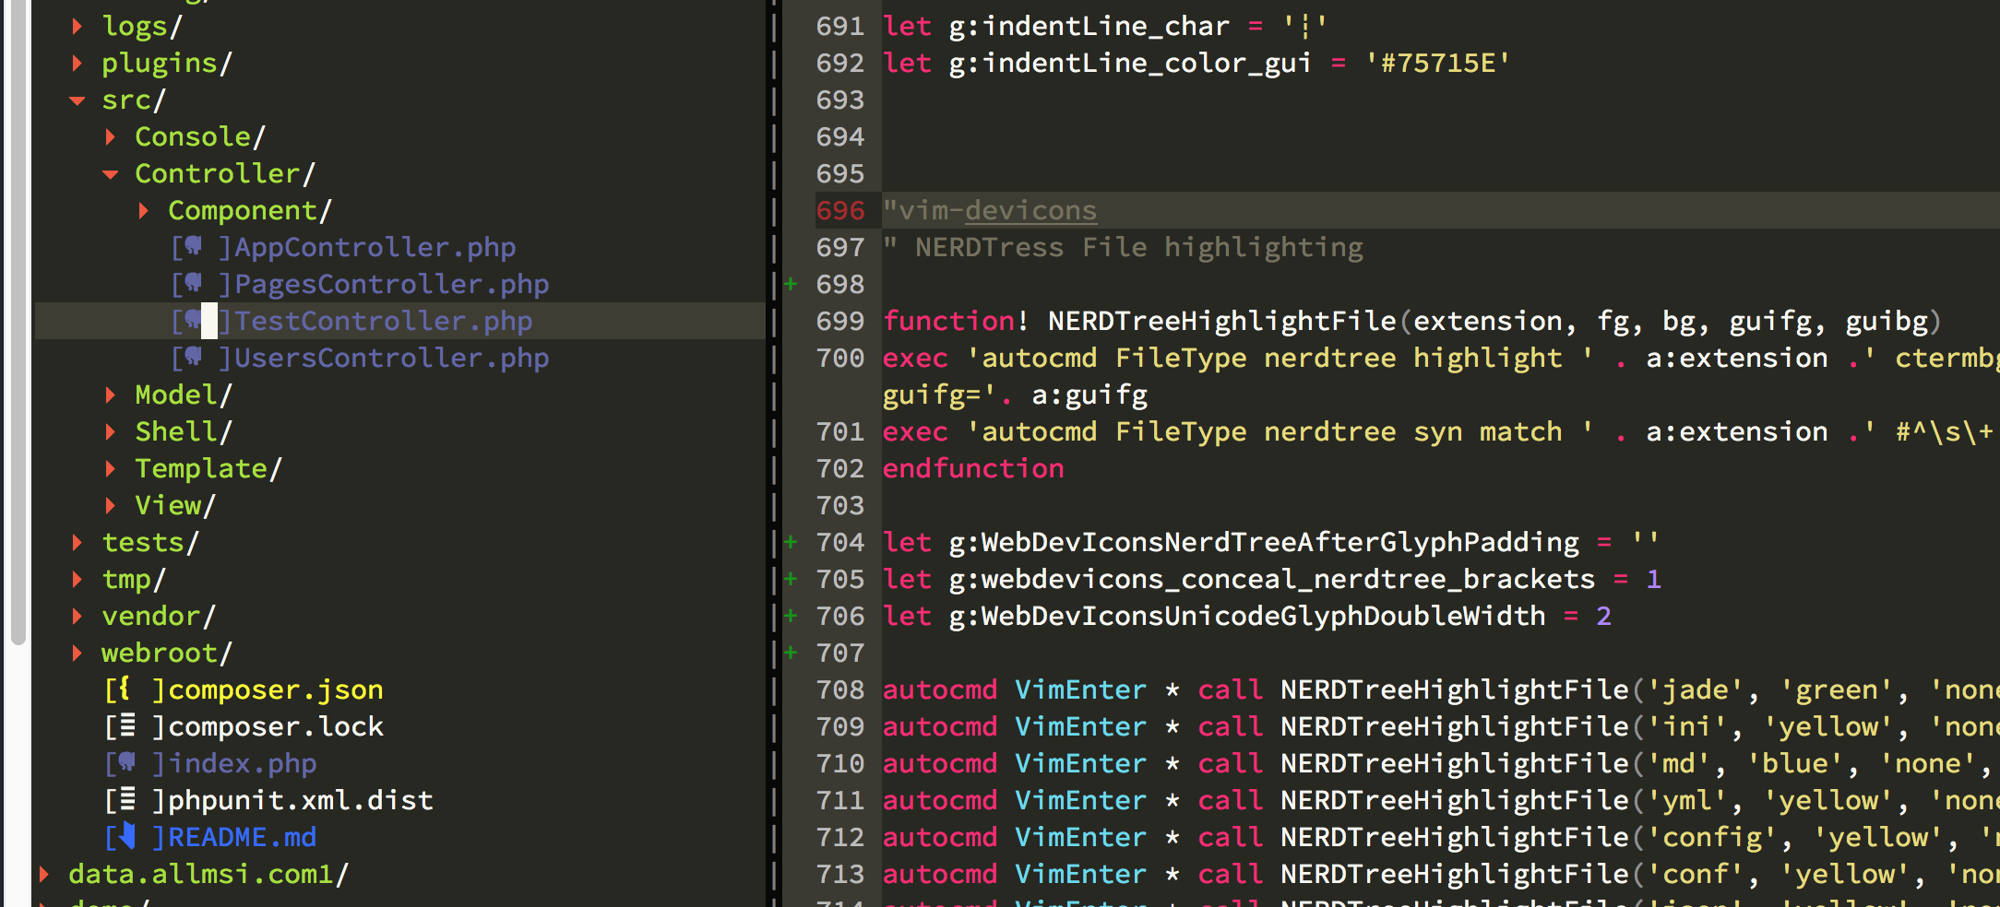The width and height of the screenshot is (2000, 907).
Task: Click the JSON braces icon beside composer.json
Action: point(126,689)
